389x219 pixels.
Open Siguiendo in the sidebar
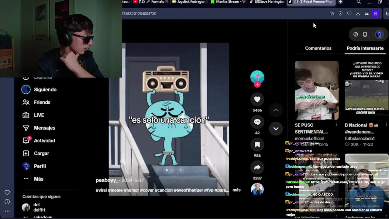coord(45,89)
